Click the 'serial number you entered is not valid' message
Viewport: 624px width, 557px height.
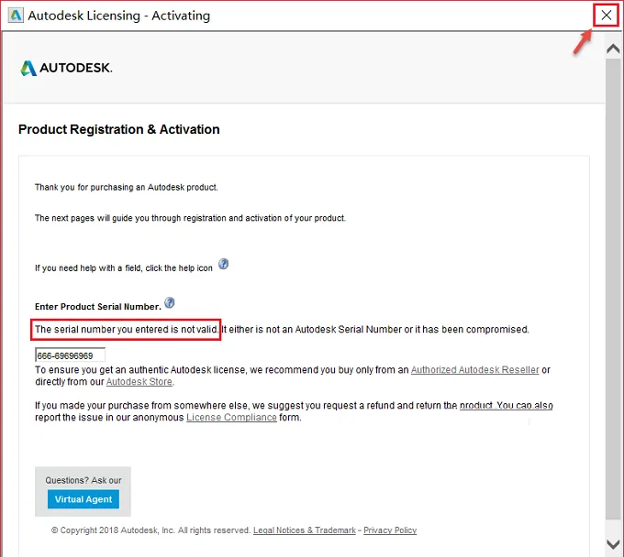[127, 330]
